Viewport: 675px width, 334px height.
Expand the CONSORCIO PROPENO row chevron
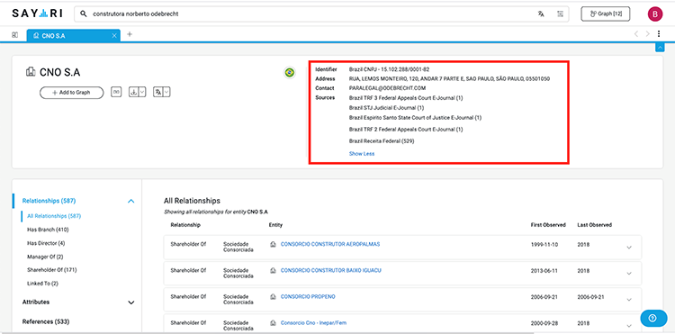click(x=629, y=300)
